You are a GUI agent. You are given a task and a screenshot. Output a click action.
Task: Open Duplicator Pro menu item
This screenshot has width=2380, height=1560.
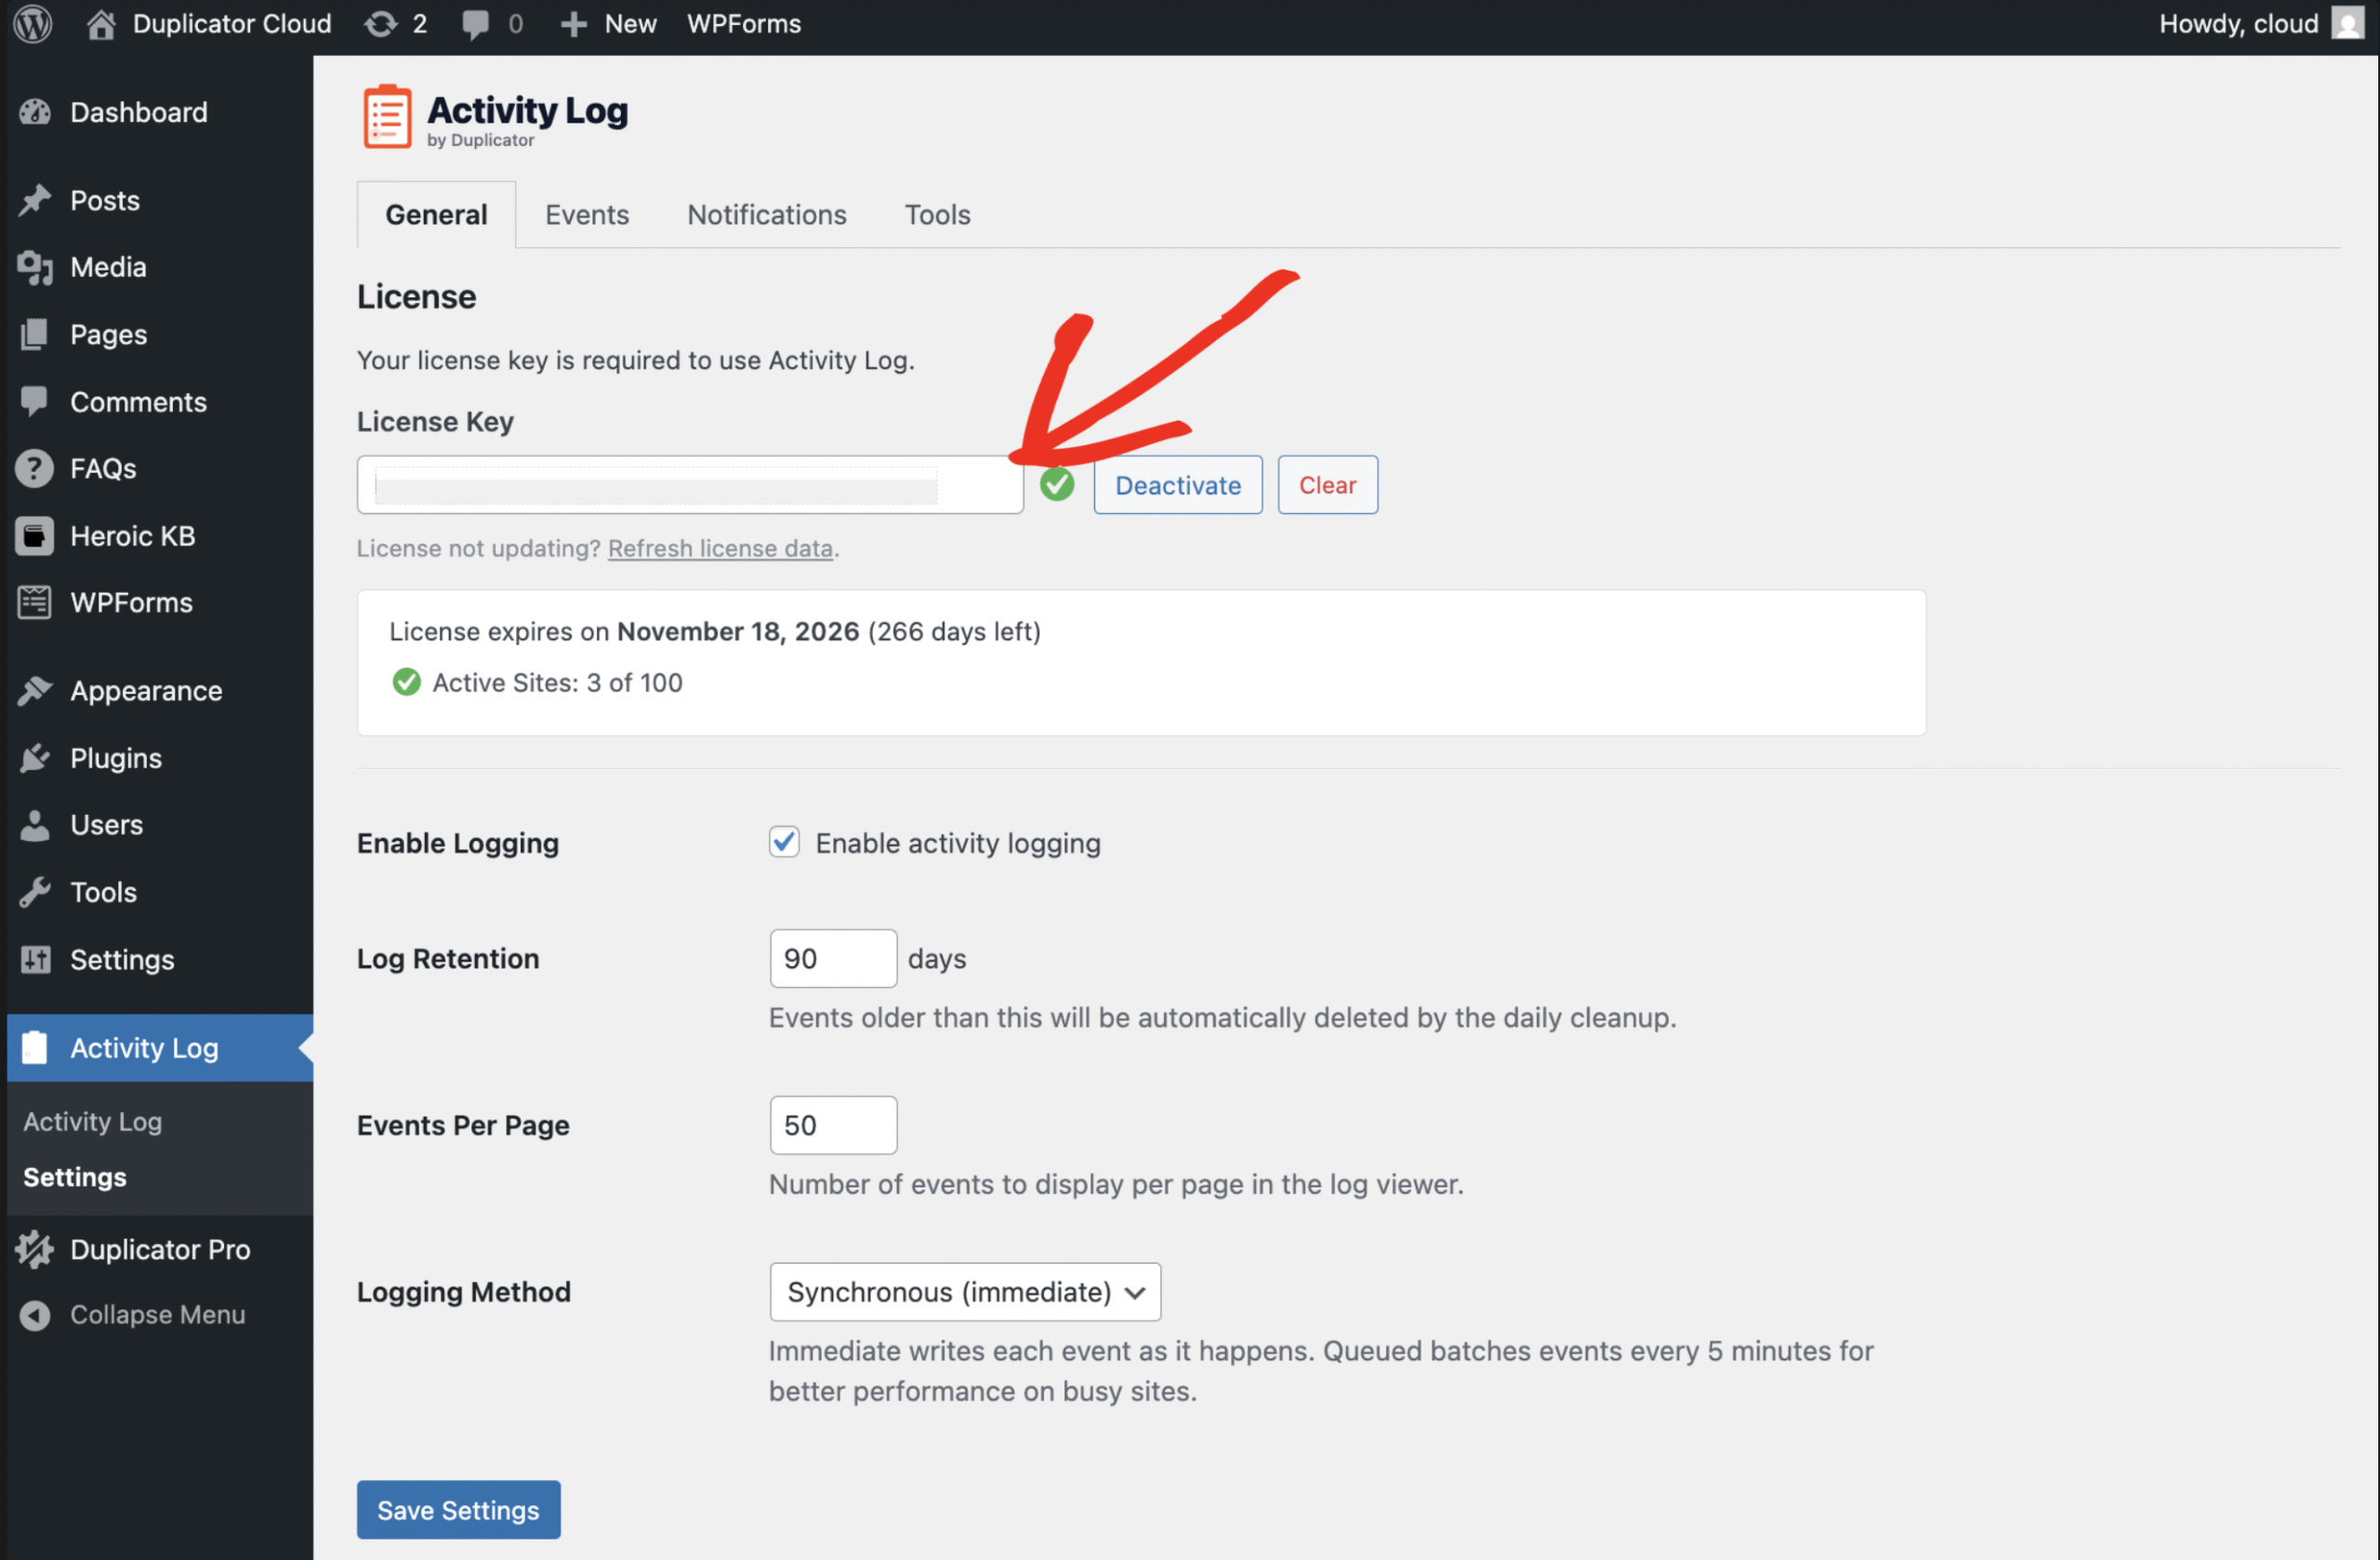coord(160,1249)
